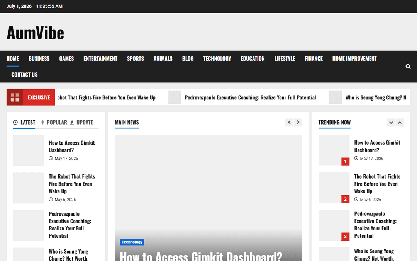Click May 17, 2026 date in Trending Now
The image size is (417, 261).
[371, 159]
